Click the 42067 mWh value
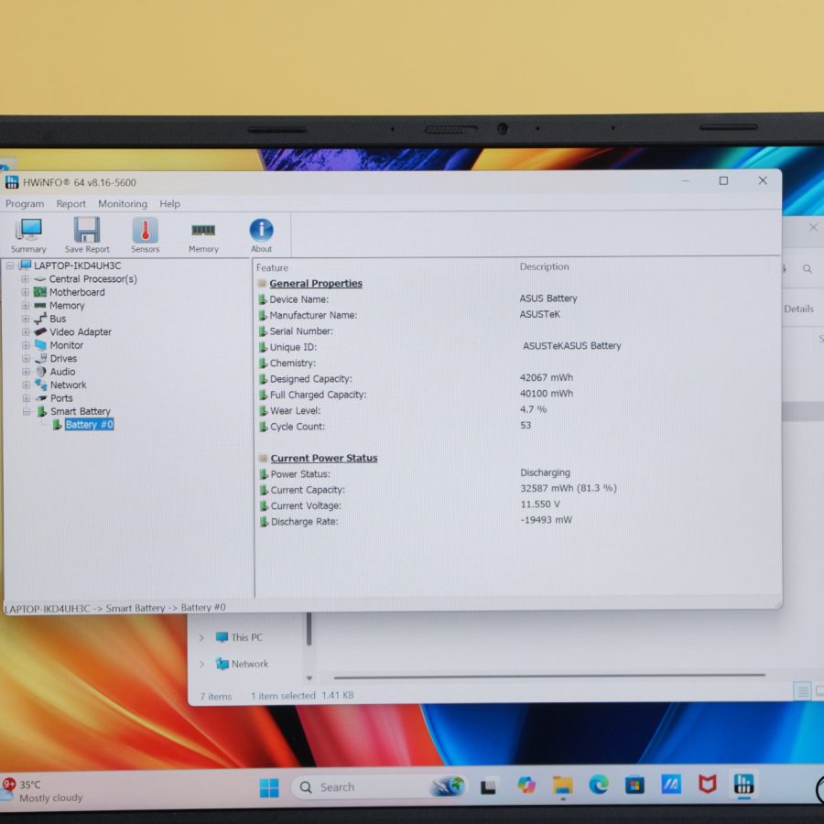This screenshot has height=824, width=824. pyautogui.click(x=546, y=377)
